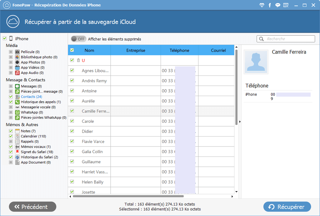Viewport: 320px width, 216px height.
Task: Uncheck the Contacts (24) checkbox
Action: click(11, 97)
